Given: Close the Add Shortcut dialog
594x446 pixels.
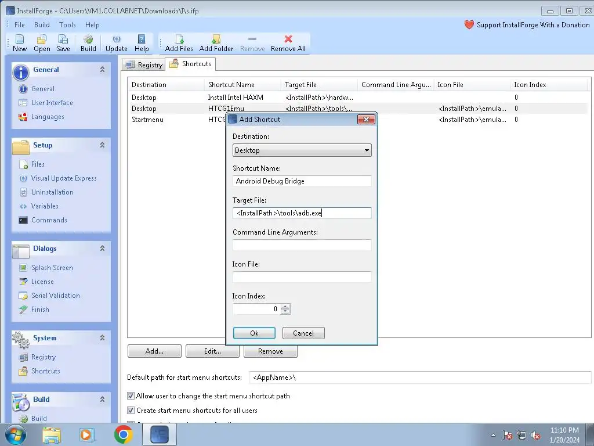Looking at the screenshot, I should (366, 120).
